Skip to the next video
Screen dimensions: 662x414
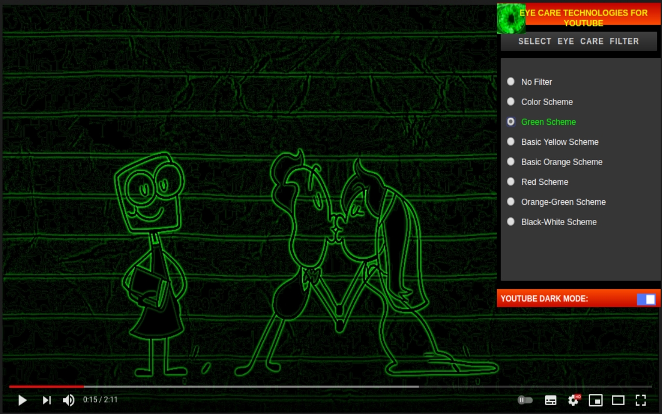(x=47, y=400)
